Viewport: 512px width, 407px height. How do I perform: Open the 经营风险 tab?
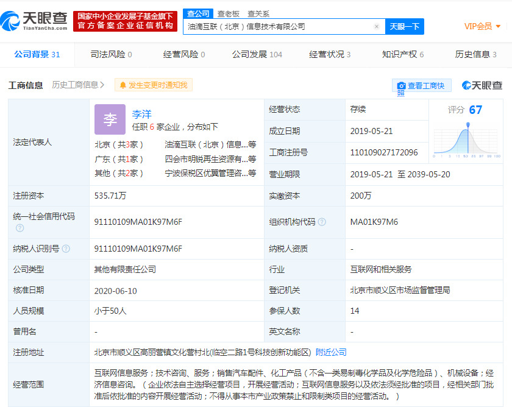[x=184, y=54]
